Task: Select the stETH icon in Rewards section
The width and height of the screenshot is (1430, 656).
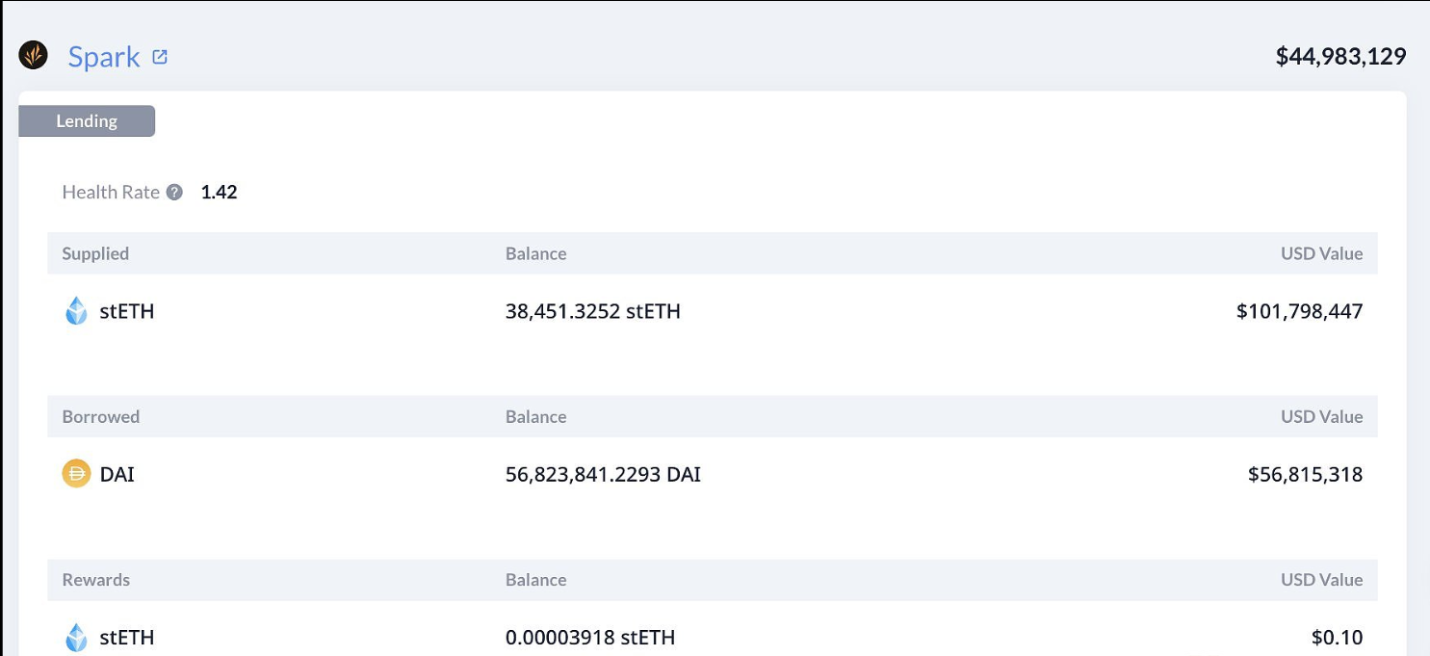Action: [x=76, y=637]
